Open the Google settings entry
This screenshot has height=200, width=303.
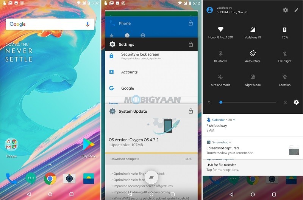click(x=151, y=88)
